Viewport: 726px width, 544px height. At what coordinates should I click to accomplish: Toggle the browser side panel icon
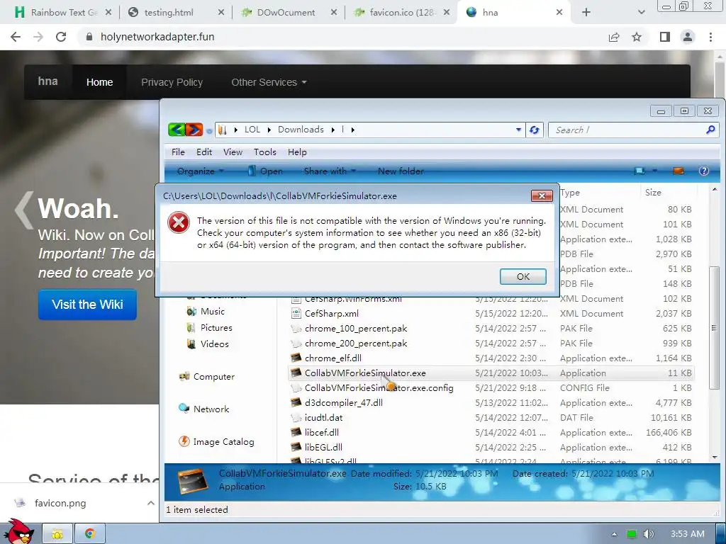click(665, 37)
